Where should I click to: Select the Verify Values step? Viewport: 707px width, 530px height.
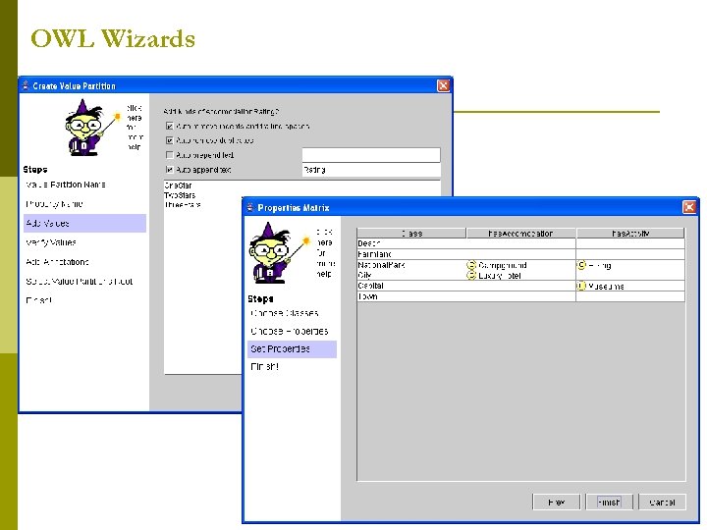point(51,242)
